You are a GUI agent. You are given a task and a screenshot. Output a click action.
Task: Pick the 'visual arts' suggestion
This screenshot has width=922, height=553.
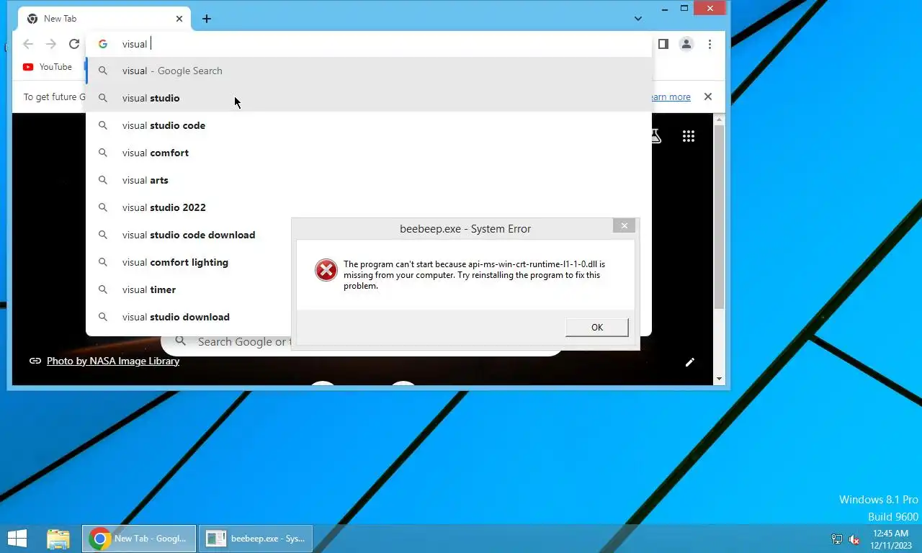click(x=369, y=180)
